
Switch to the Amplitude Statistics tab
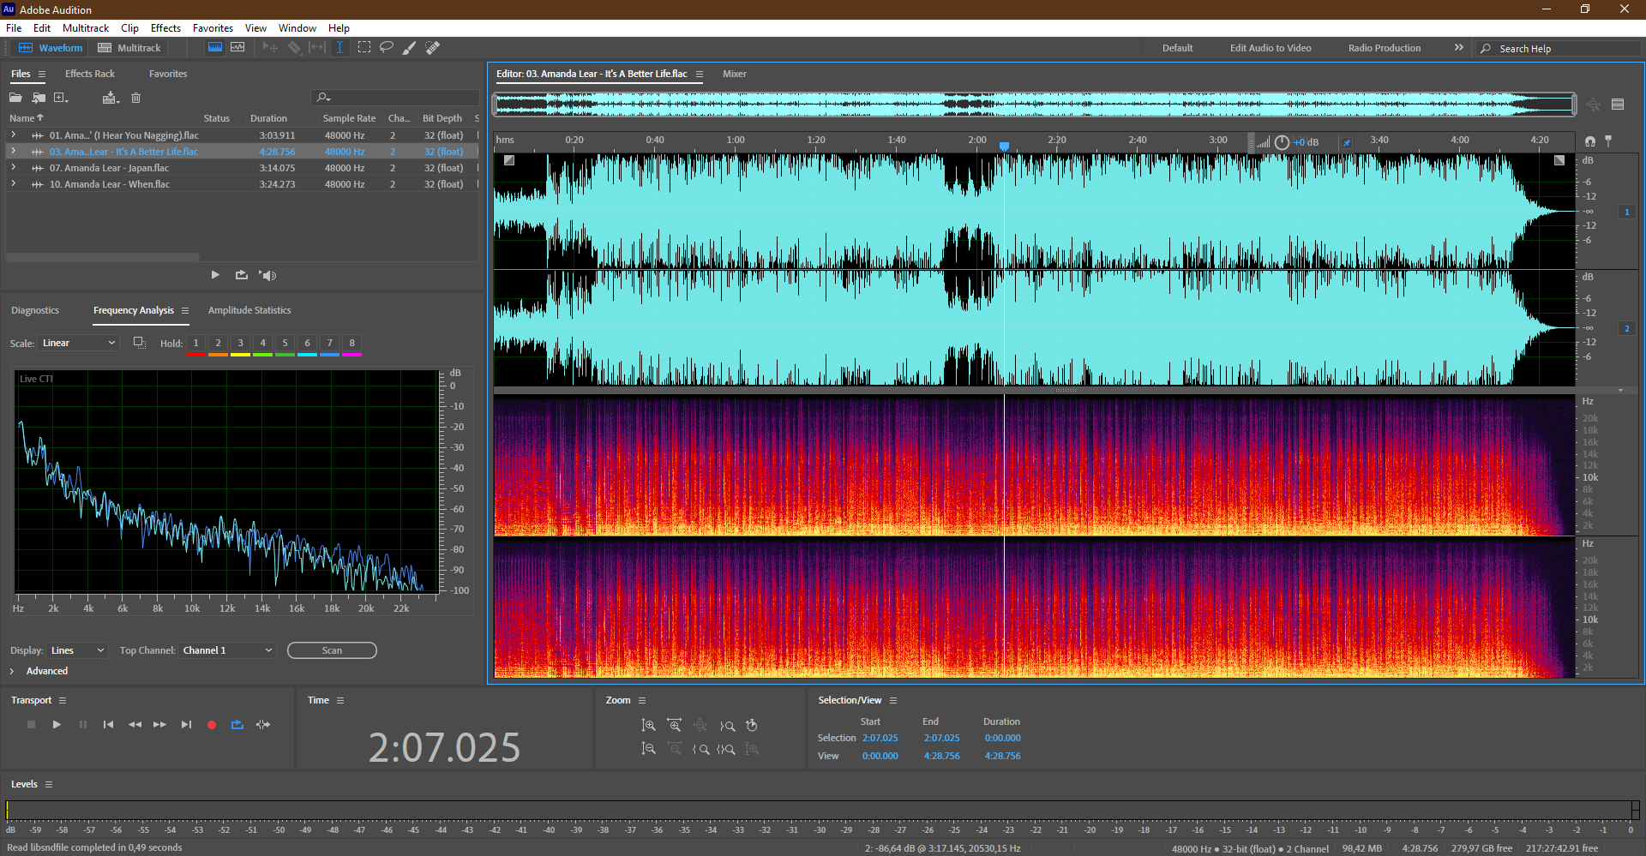[249, 310]
